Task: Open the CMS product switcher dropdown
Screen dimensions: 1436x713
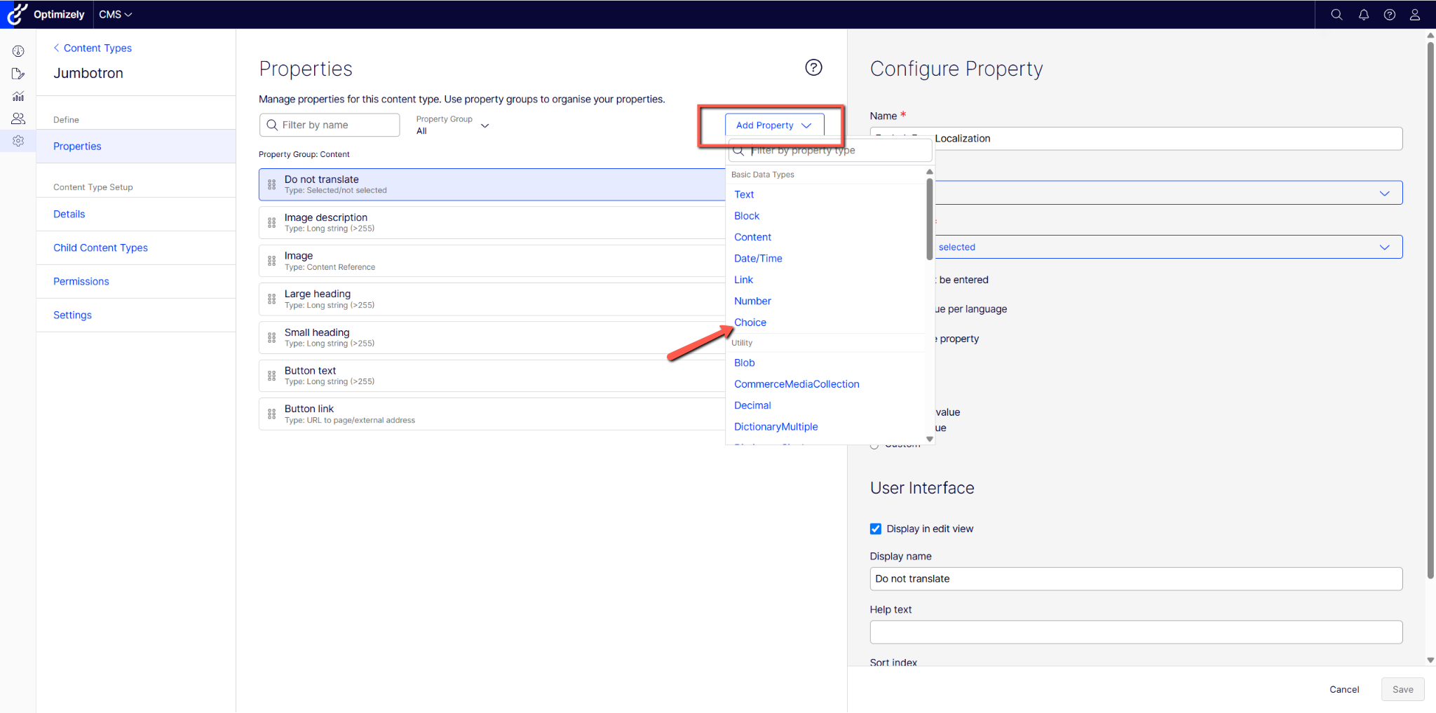Action: click(115, 15)
